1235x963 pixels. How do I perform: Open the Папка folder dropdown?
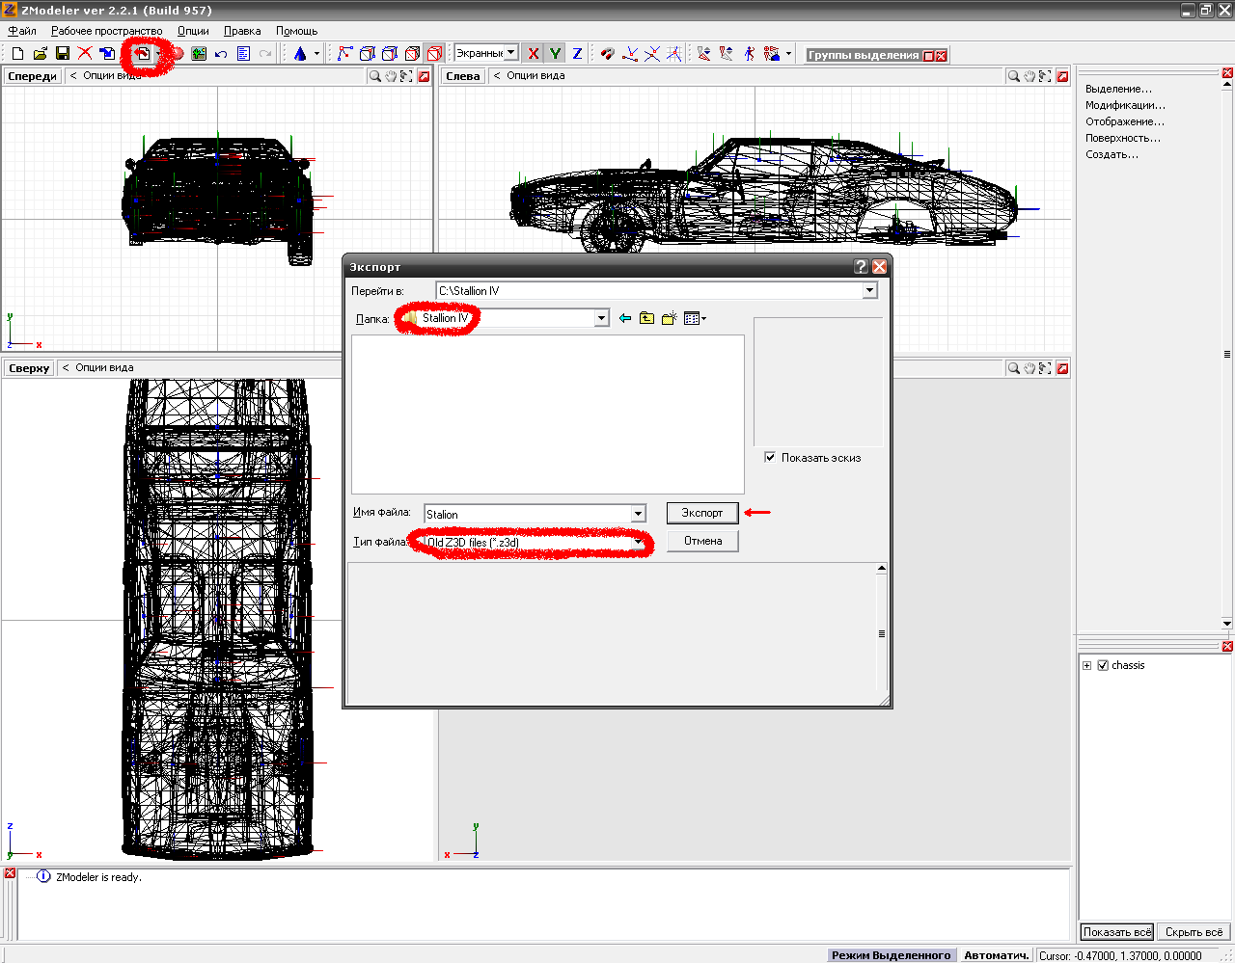coord(602,318)
